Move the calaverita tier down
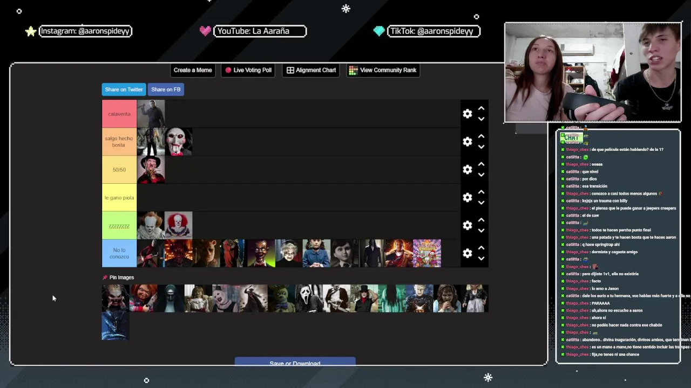Viewport: 691px width, 388px height. [x=481, y=119]
